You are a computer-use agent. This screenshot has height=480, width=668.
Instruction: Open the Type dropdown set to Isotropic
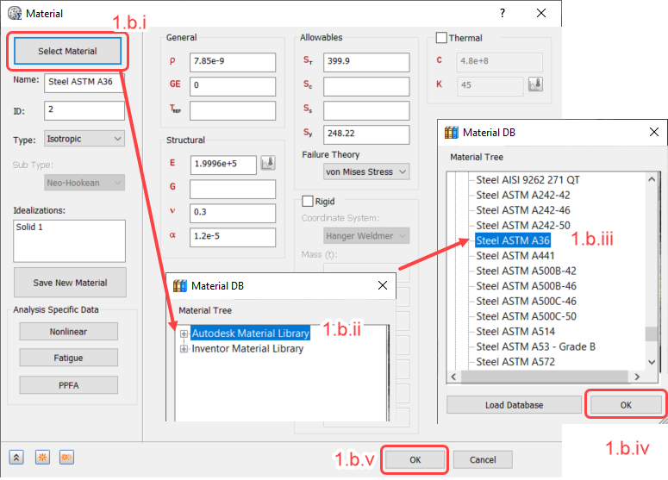[84, 139]
